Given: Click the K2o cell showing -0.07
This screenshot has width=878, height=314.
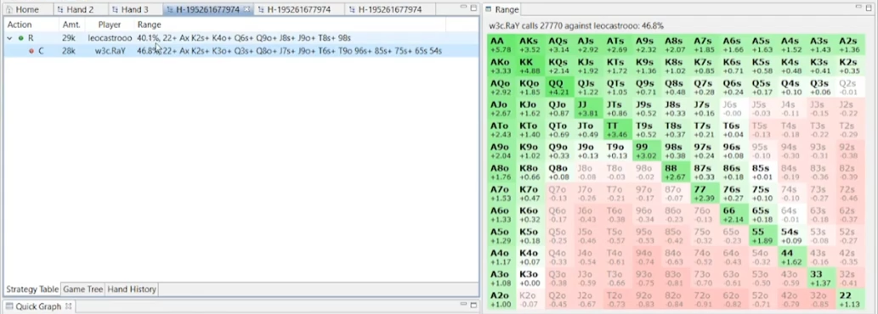Looking at the screenshot, I should tap(531, 300).
